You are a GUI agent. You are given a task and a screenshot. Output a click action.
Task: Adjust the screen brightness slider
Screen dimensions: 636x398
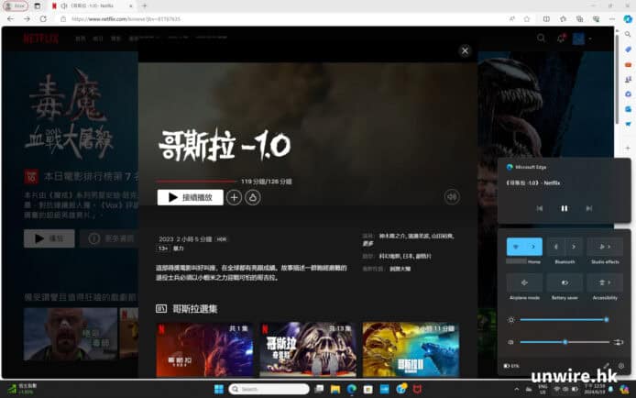point(563,319)
